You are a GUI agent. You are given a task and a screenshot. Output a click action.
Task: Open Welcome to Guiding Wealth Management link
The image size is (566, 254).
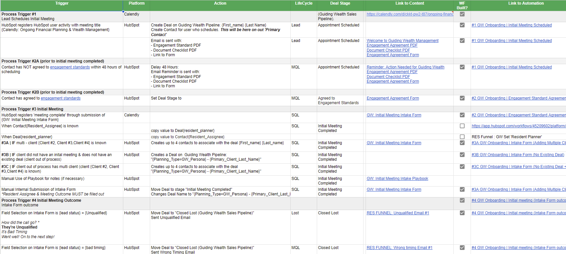[402, 41]
